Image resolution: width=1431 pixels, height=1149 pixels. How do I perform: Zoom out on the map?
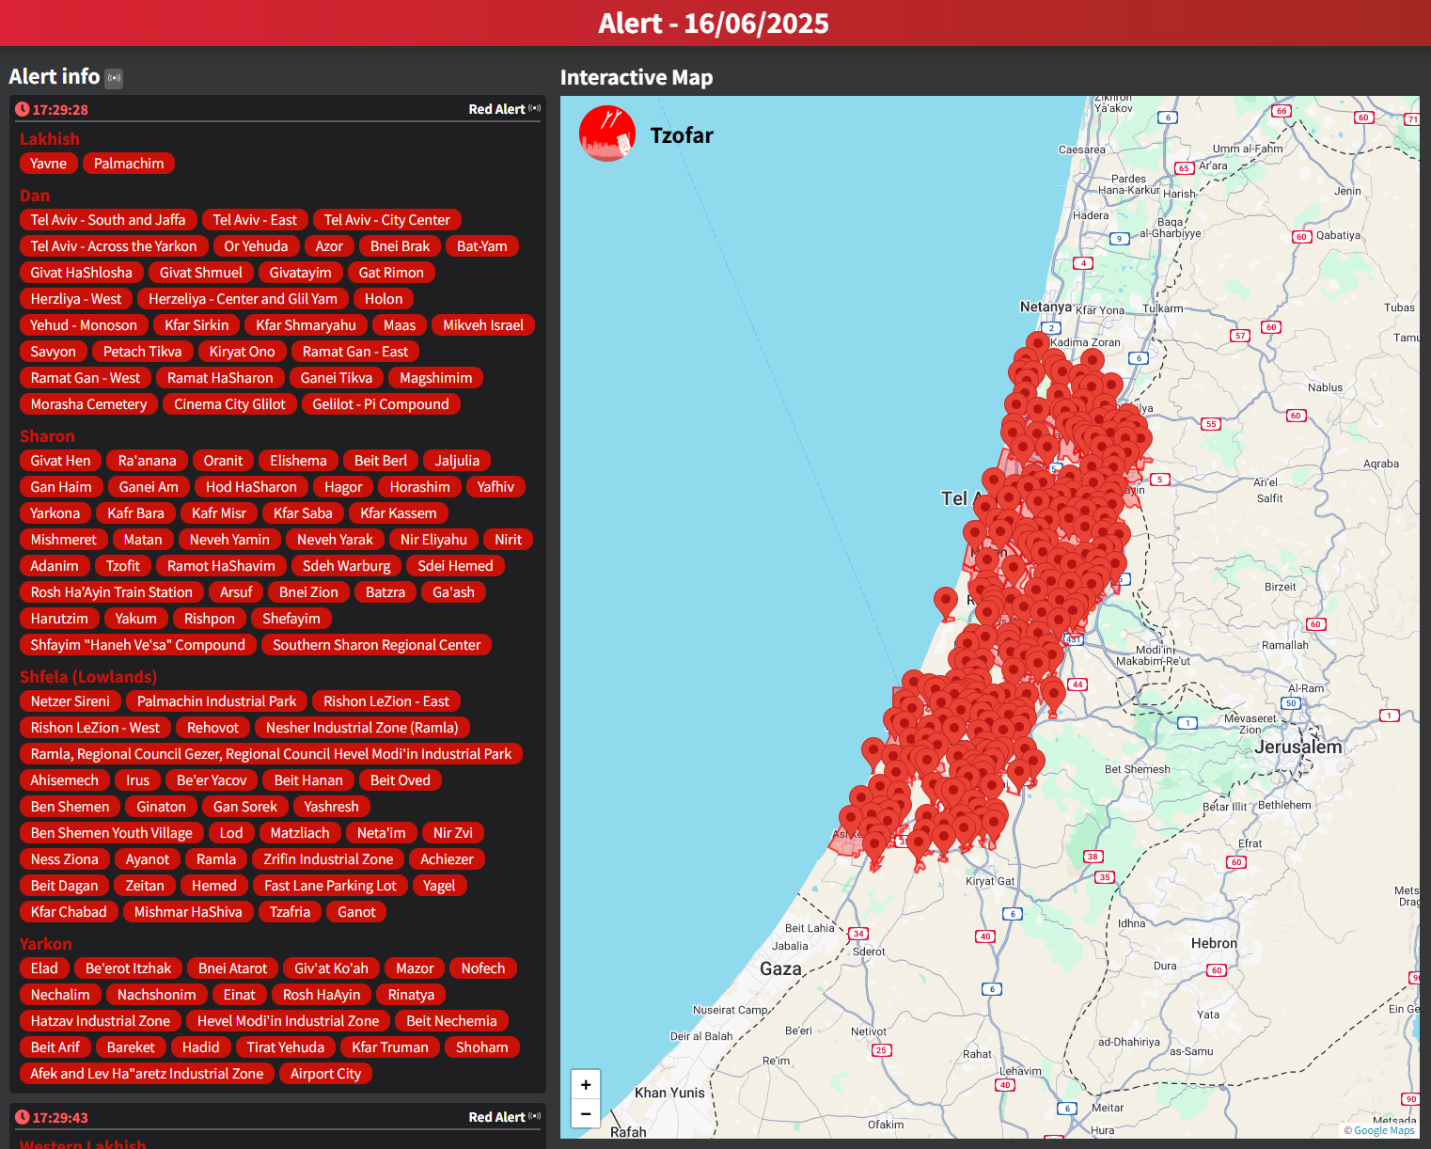click(586, 1114)
